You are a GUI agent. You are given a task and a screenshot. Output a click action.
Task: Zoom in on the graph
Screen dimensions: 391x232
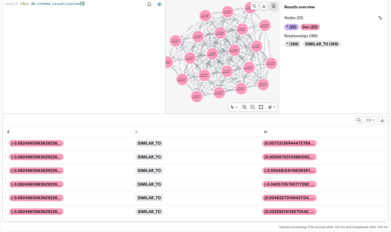pos(245,107)
